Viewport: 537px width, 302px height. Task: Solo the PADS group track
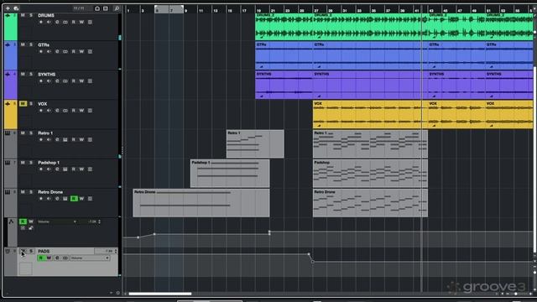[x=31, y=252]
